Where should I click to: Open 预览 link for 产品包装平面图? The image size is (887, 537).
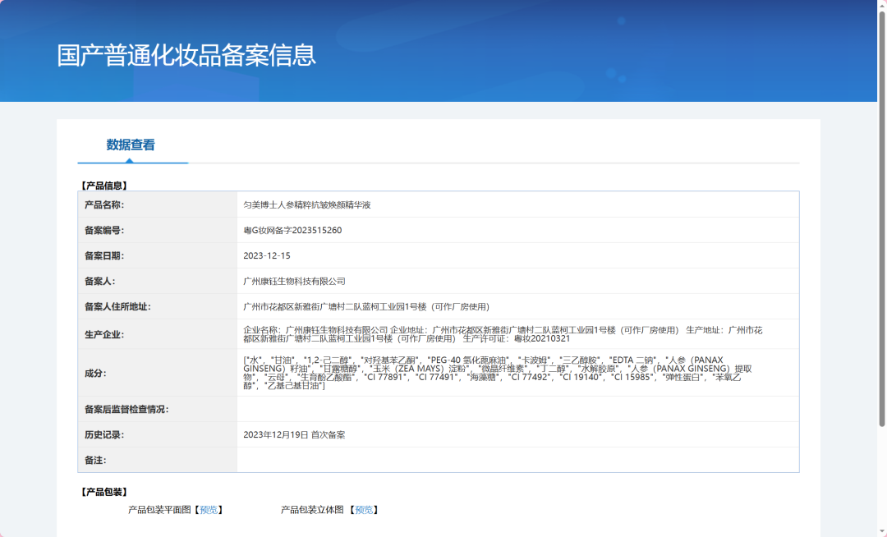209,510
